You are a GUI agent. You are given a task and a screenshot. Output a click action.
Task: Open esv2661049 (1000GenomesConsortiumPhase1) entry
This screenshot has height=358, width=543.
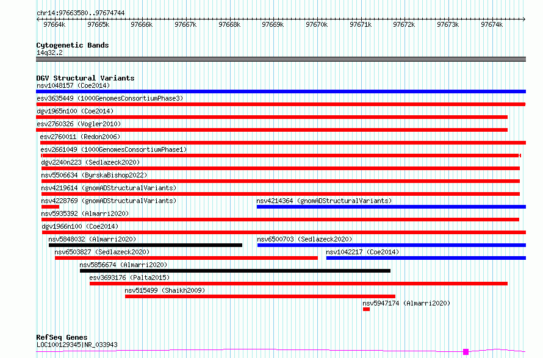click(113, 149)
